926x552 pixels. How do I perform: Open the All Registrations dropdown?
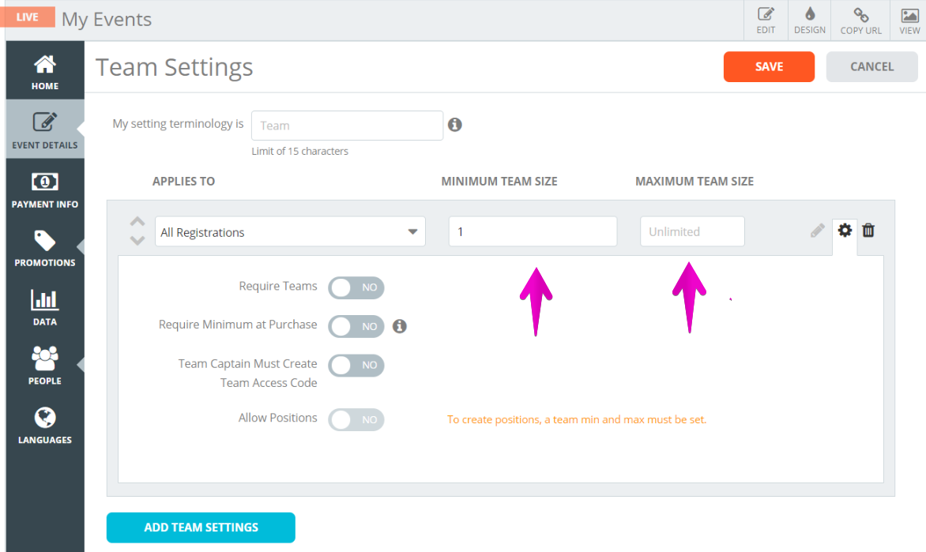pyautogui.click(x=290, y=232)
